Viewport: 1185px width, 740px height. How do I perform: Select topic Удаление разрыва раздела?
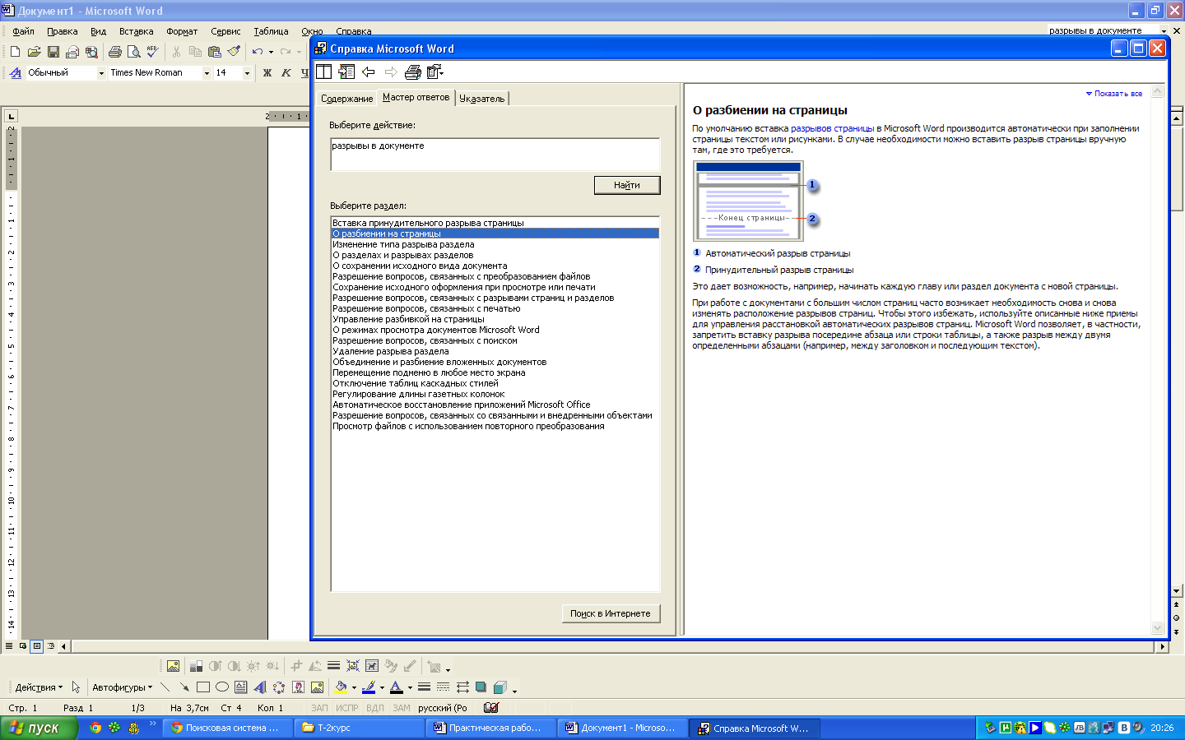click(x=495, y=351)
